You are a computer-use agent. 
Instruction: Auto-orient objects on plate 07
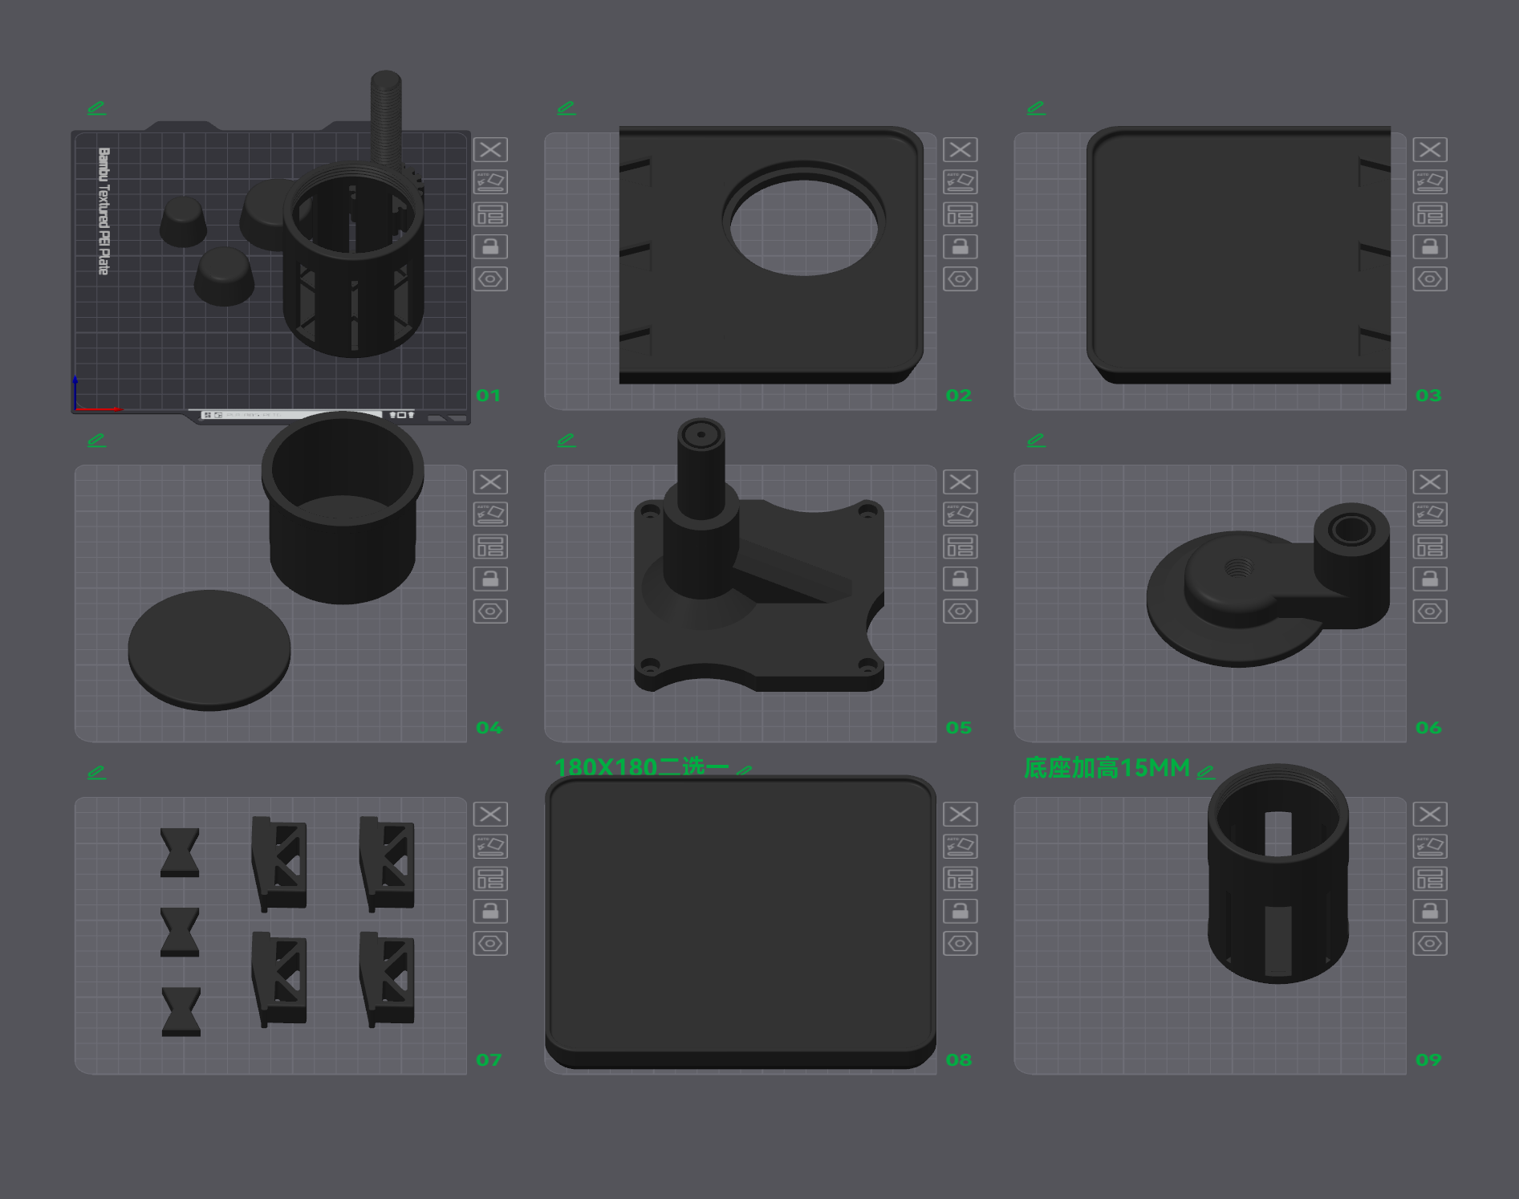coord(490,847)
